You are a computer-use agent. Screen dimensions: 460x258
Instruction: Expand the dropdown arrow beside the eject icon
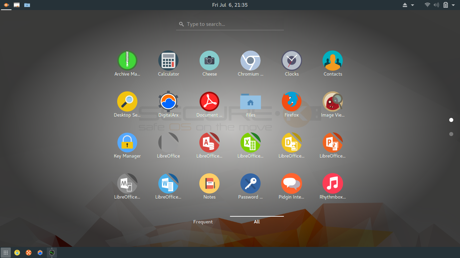413,5
